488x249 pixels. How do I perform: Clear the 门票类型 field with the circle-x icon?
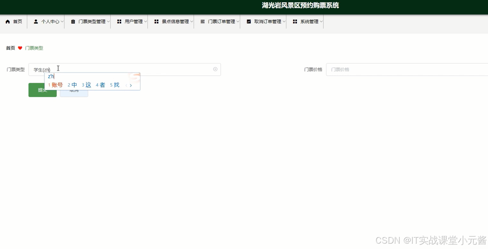215,69
